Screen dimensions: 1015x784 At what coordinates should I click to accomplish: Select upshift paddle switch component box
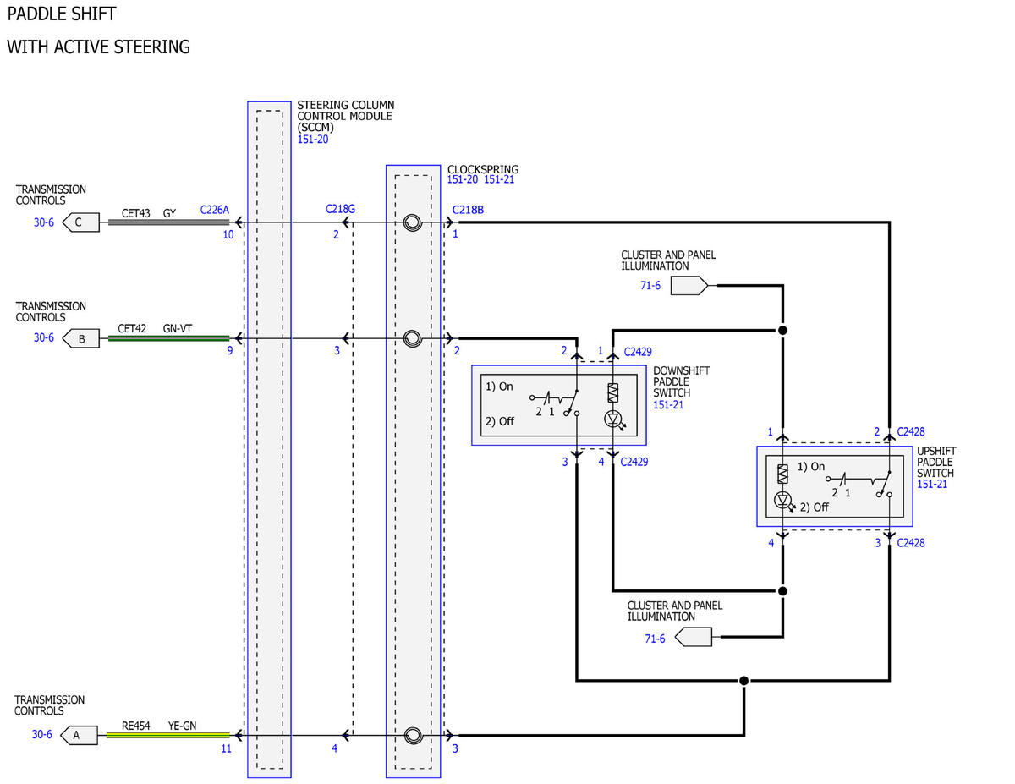(x=835, y=487)
